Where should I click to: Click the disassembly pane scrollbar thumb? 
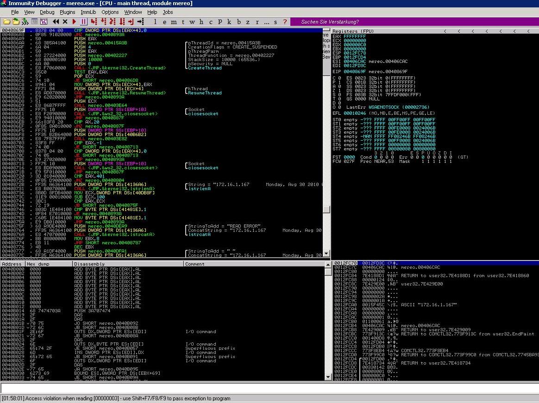click(326, 209)
